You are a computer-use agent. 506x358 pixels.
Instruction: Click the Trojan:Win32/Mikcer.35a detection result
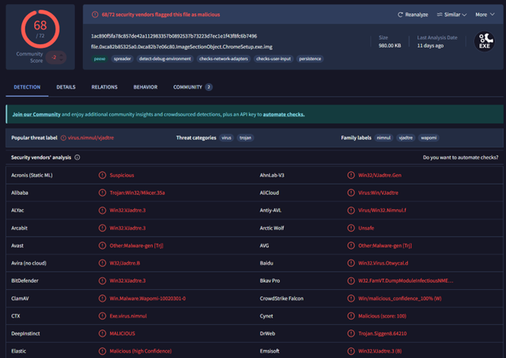pyautogui.click(x=137, y=193)
